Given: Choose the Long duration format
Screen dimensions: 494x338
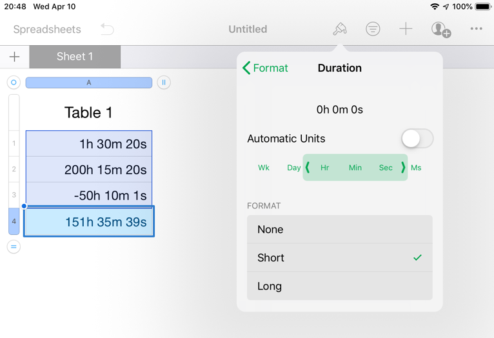Looking at the screenshot, I should pos(339,286).
